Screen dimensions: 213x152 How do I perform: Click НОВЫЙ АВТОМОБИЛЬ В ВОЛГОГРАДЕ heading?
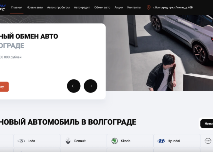[68, 122]
